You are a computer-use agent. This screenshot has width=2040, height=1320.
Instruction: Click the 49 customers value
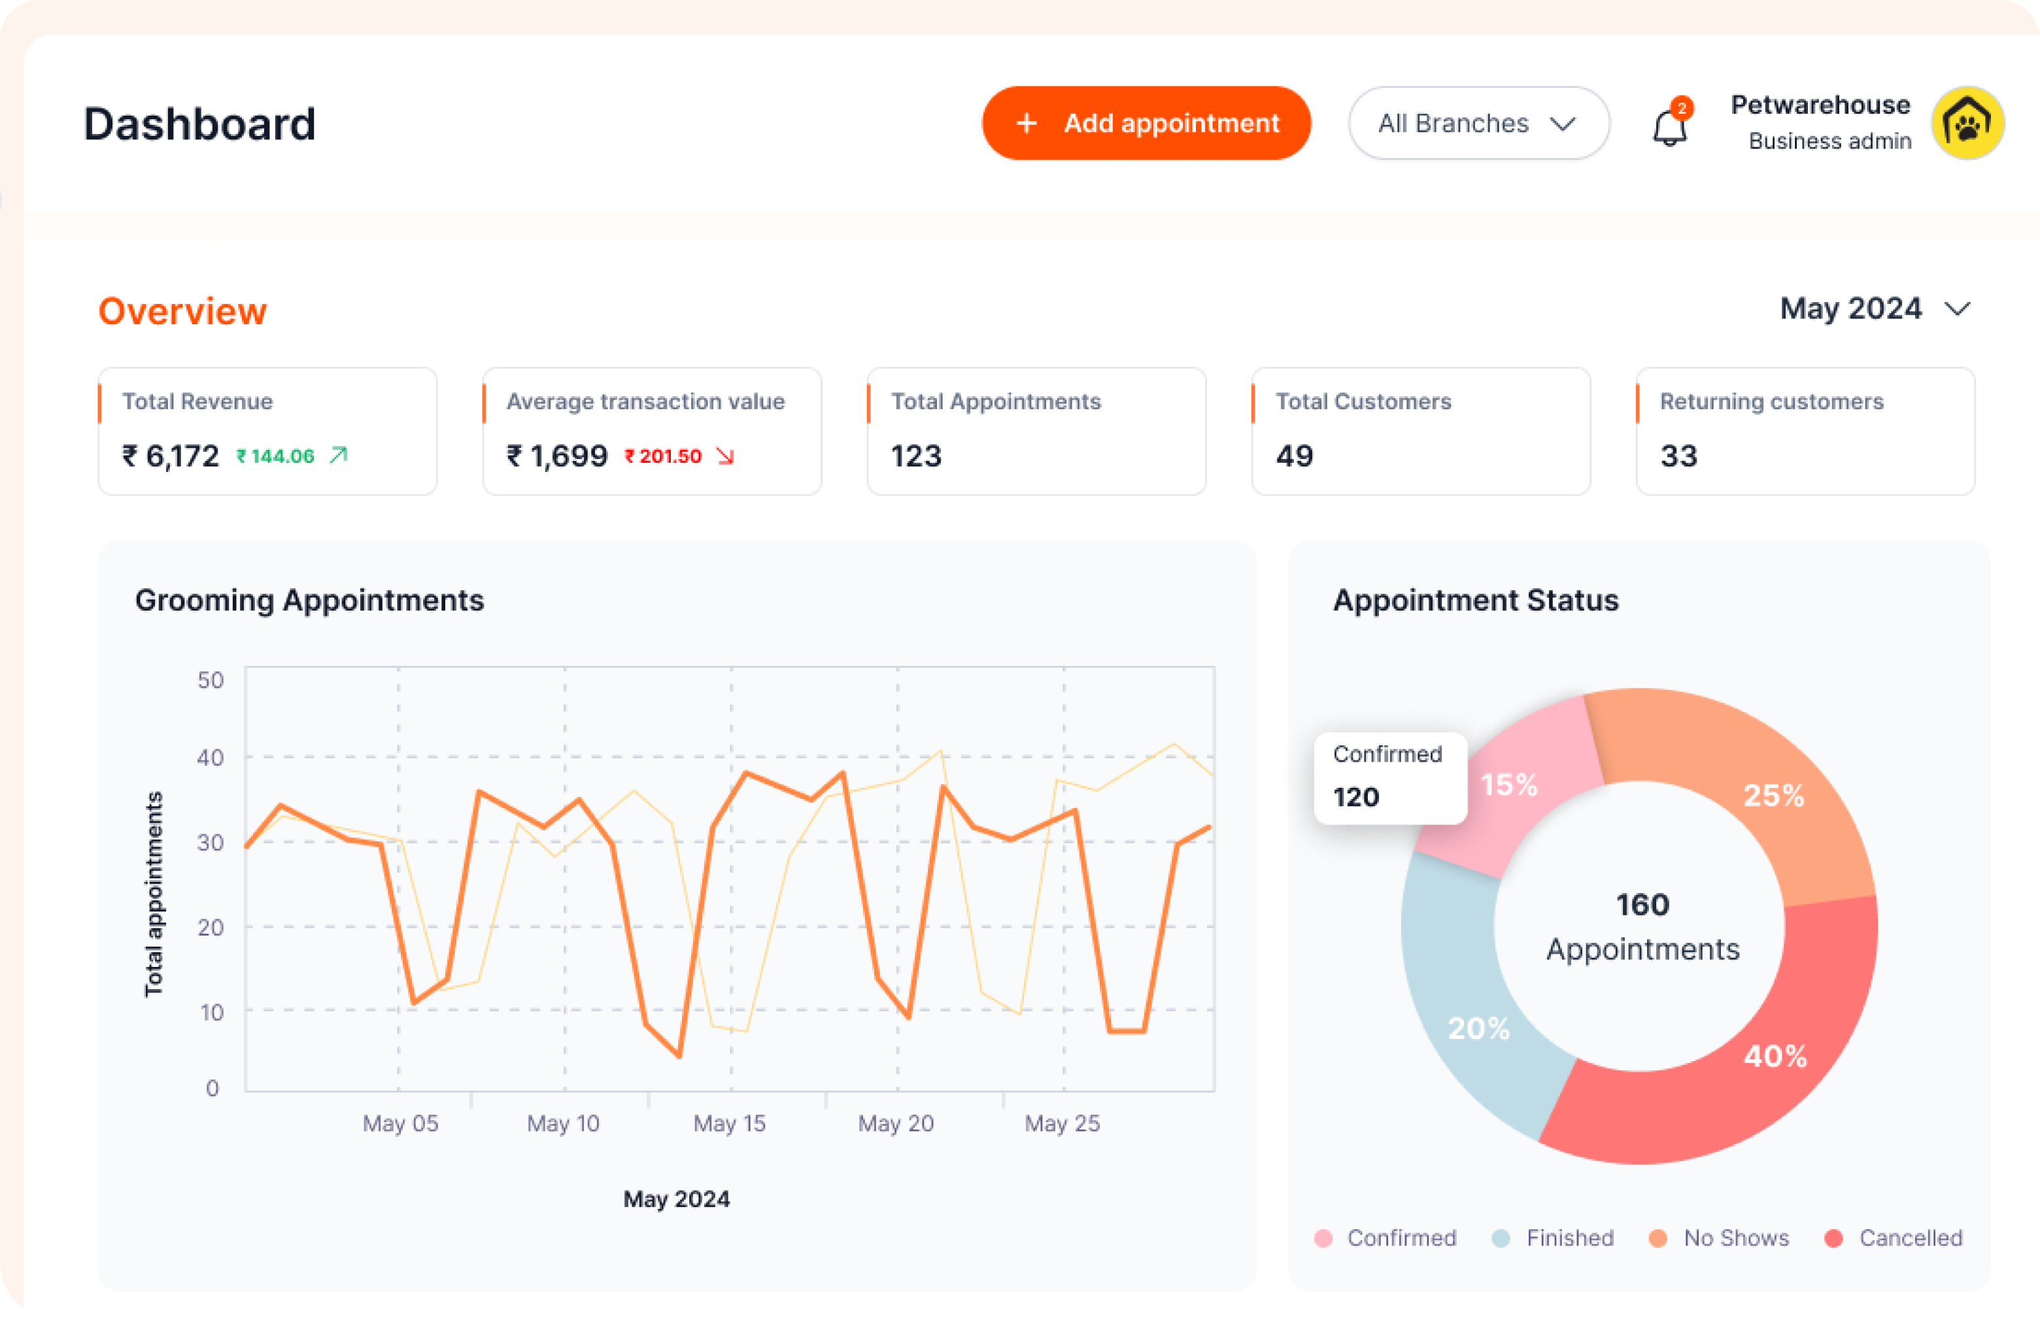click(x=1294, y=456)
